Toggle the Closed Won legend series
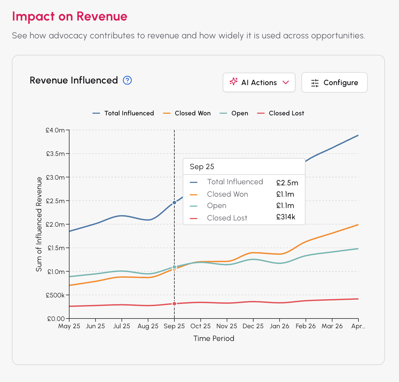Viewport: 399px width, 382px height. (x=187, y=113)
